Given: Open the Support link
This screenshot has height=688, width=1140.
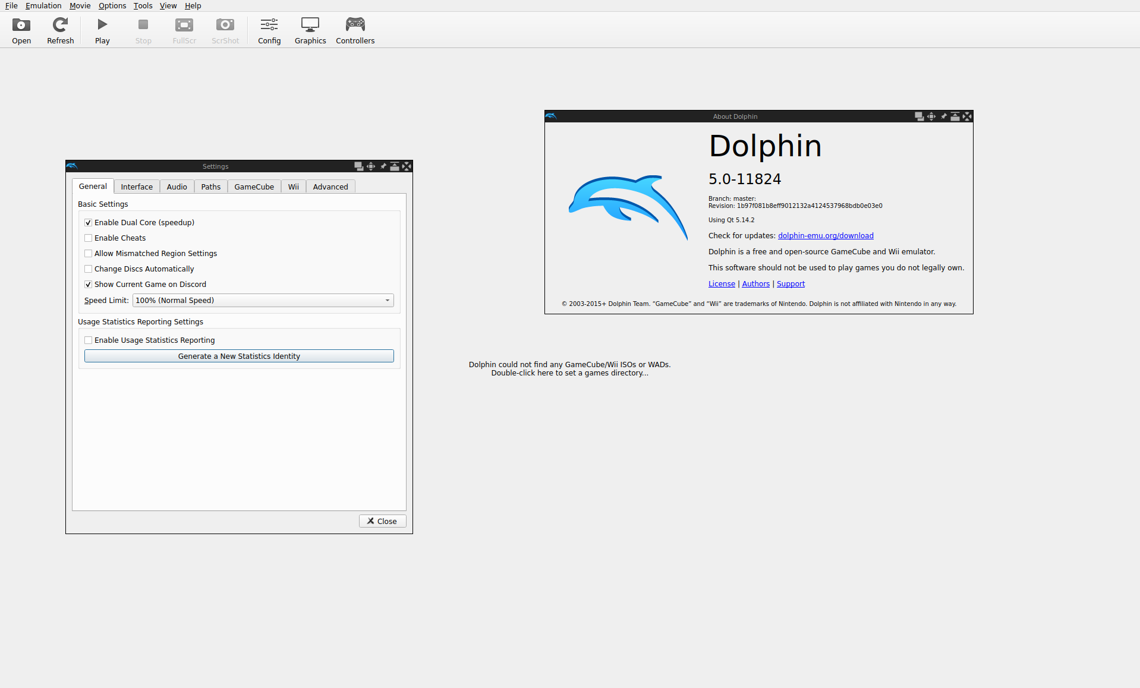Looking at the screenshot, I should tap(791, 284).
